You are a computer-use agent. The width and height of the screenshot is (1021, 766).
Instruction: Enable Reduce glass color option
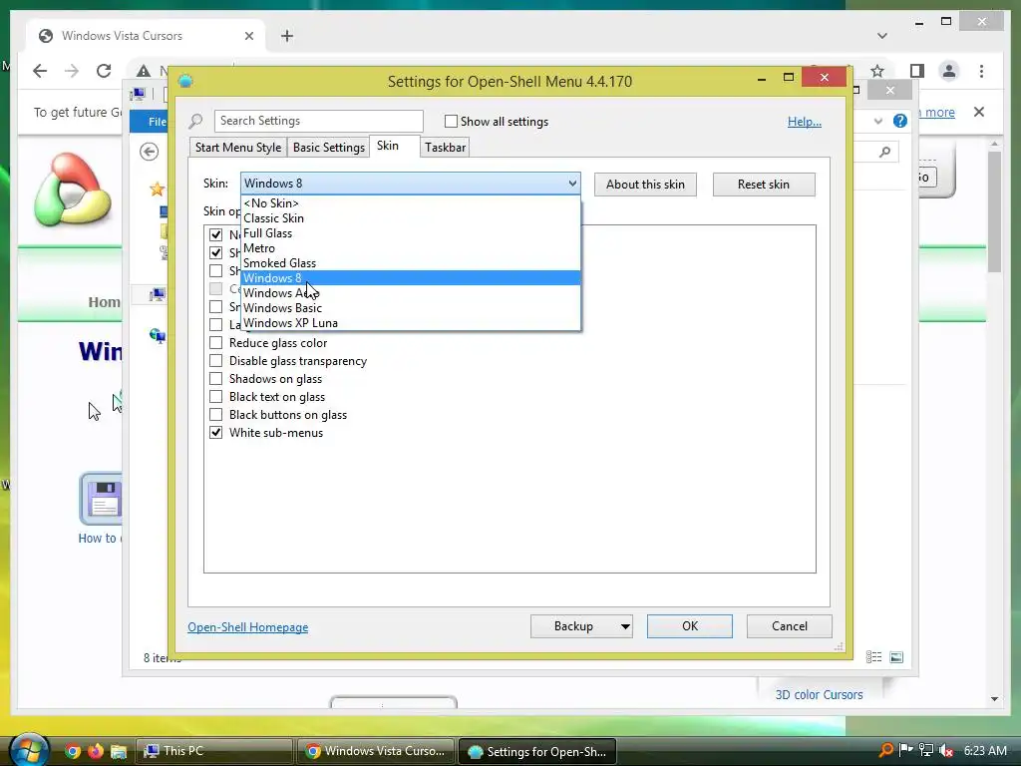[x=215, y=343]
